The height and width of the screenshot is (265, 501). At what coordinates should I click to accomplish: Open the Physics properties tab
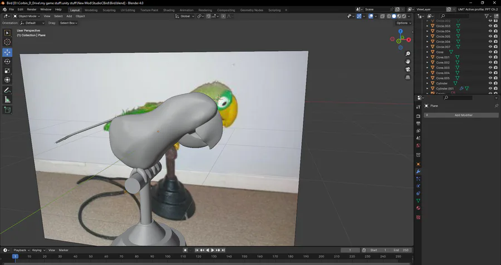pos(418,186)
